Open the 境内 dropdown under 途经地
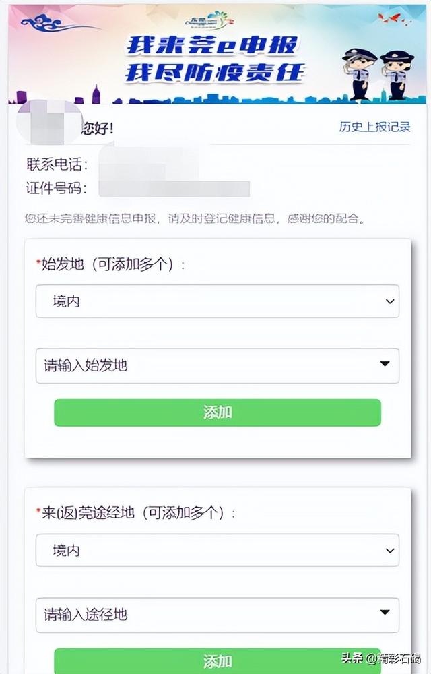Image resolution: width=431 pixels, height=674 pixels. click(215, 550)
